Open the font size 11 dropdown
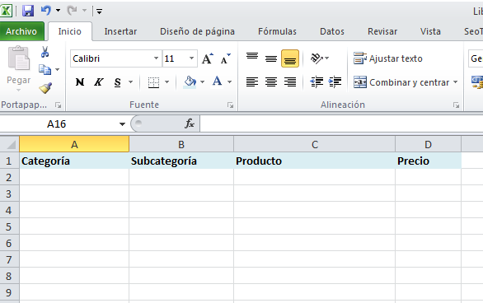The height and width of the screenshot is (303, 483). click(x=191, y=58)
